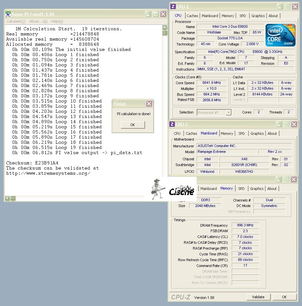302x306 pixels.
Task: Open the Processor #1 selection dropdown
Action: click(229, 113)
